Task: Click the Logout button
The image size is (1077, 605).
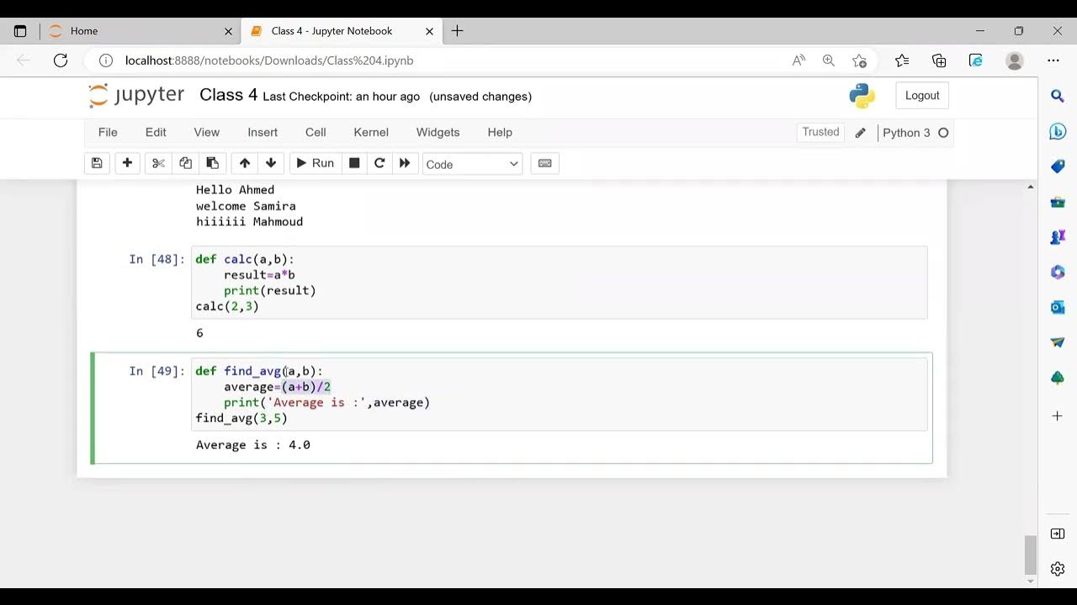Action: [922, 96]
